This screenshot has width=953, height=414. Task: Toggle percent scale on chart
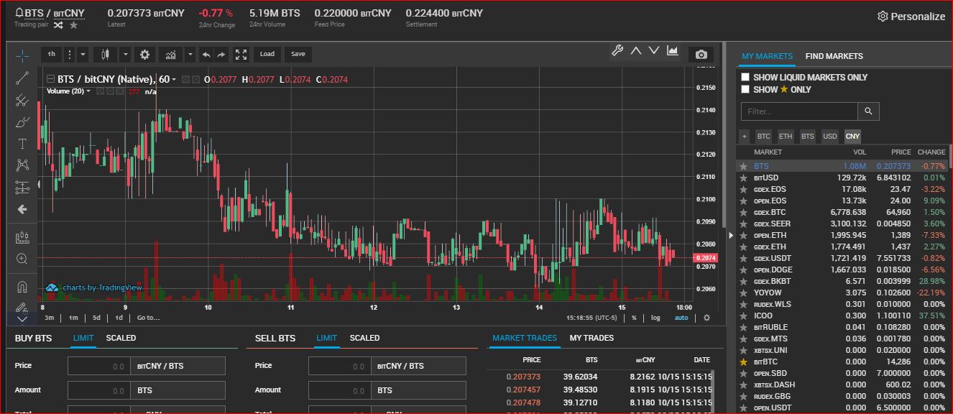tap(634, 318)
